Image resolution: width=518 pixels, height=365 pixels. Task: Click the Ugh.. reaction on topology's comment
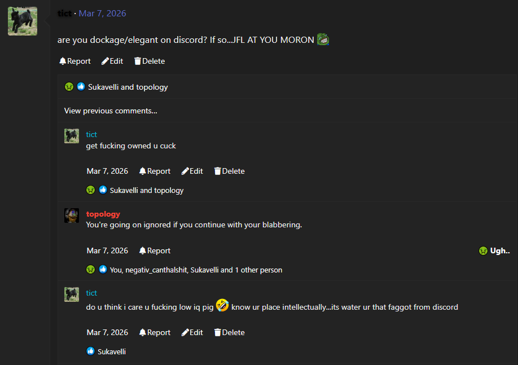[x=494, y=250]
